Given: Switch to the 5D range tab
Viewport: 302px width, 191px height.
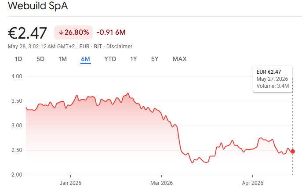Looking at the screenshot, I should 40,59.
